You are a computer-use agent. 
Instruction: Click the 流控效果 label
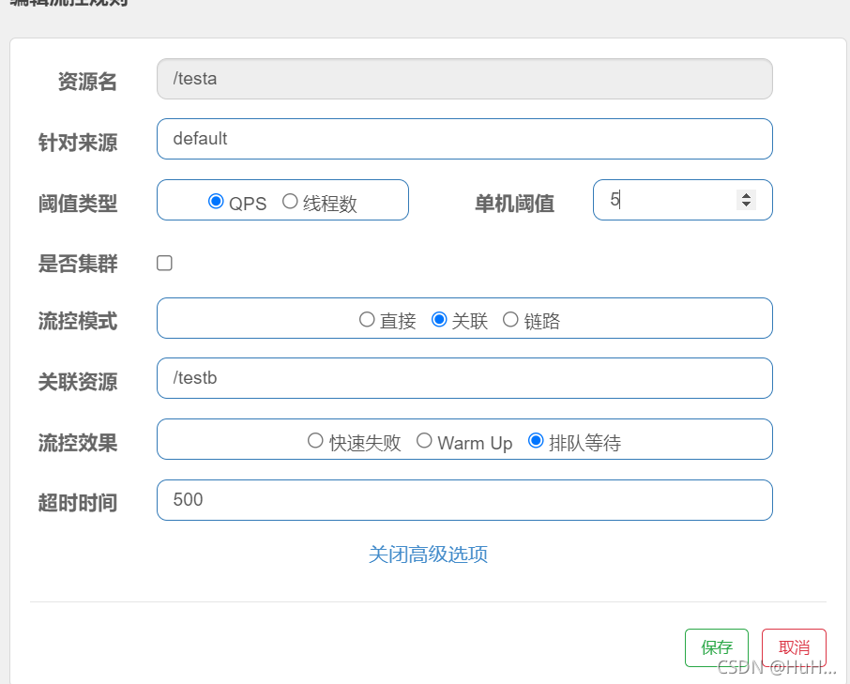[x=78, y=444]
